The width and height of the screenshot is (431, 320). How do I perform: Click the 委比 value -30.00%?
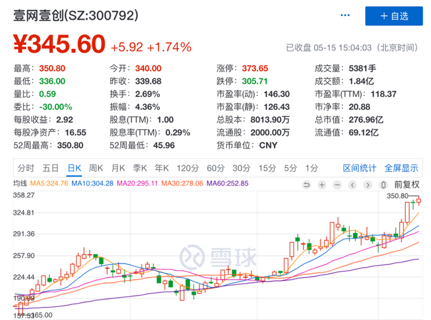click(x=55, y=107)
